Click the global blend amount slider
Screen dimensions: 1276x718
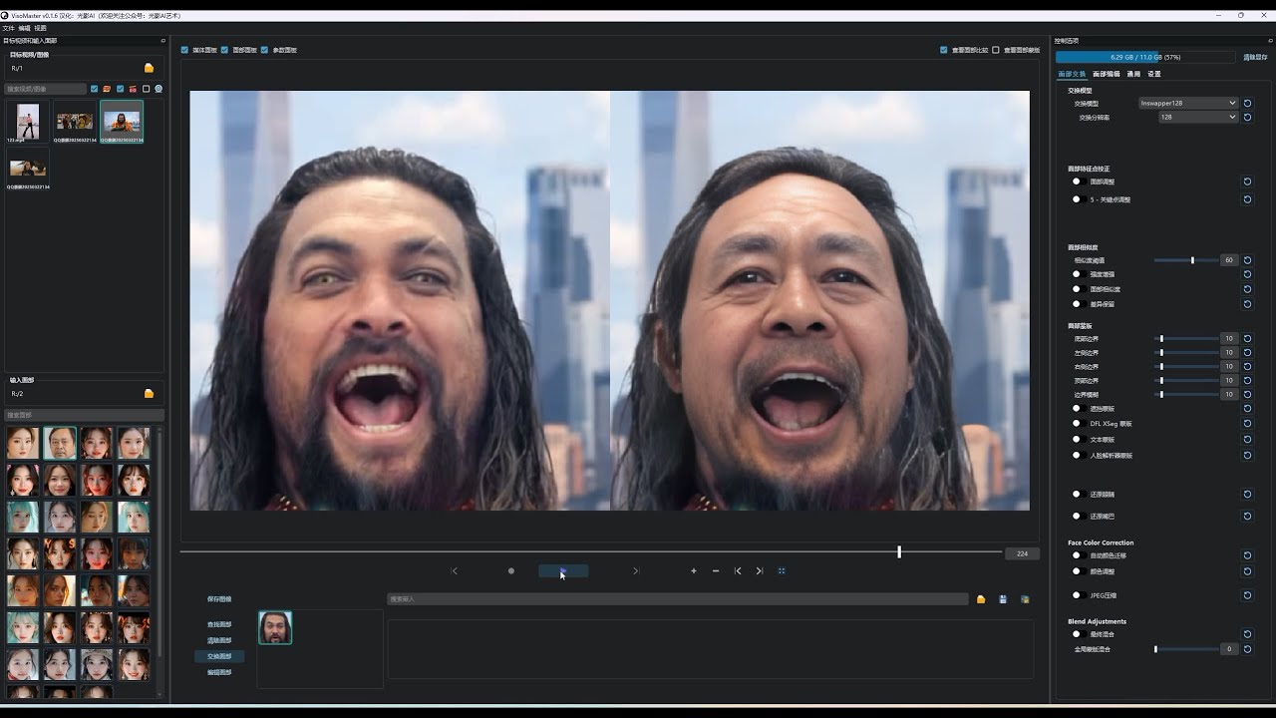(1185, 649)
